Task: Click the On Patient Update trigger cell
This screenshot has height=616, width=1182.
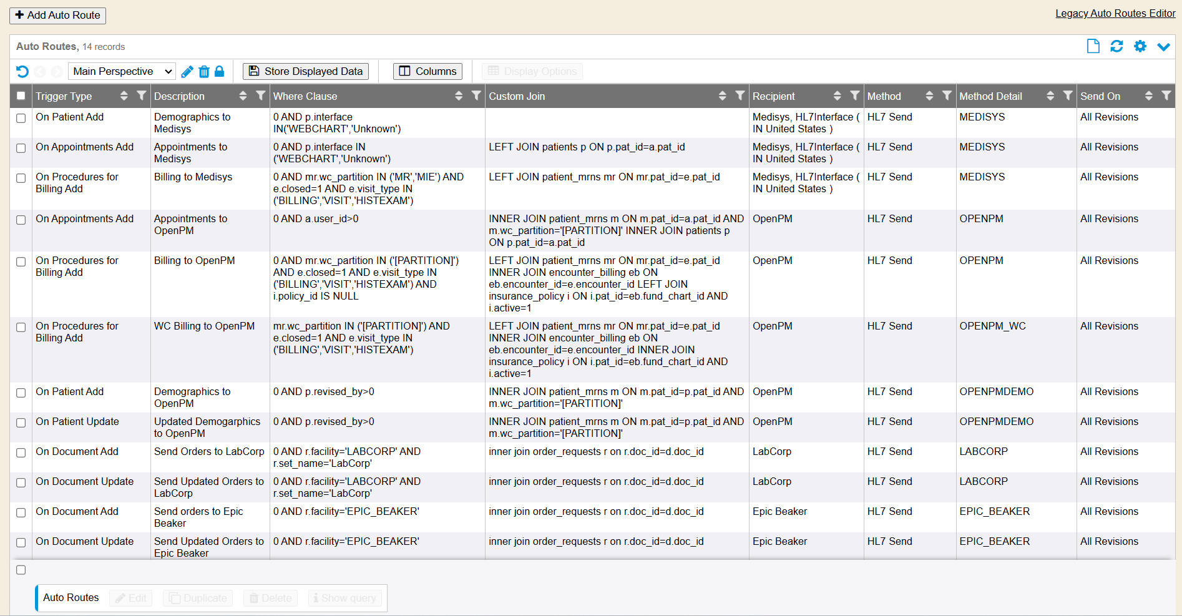Action: point(77,421)
